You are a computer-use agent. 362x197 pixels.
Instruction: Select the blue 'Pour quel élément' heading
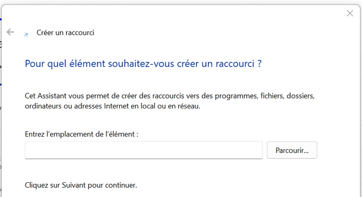click(x=143, y=64)
